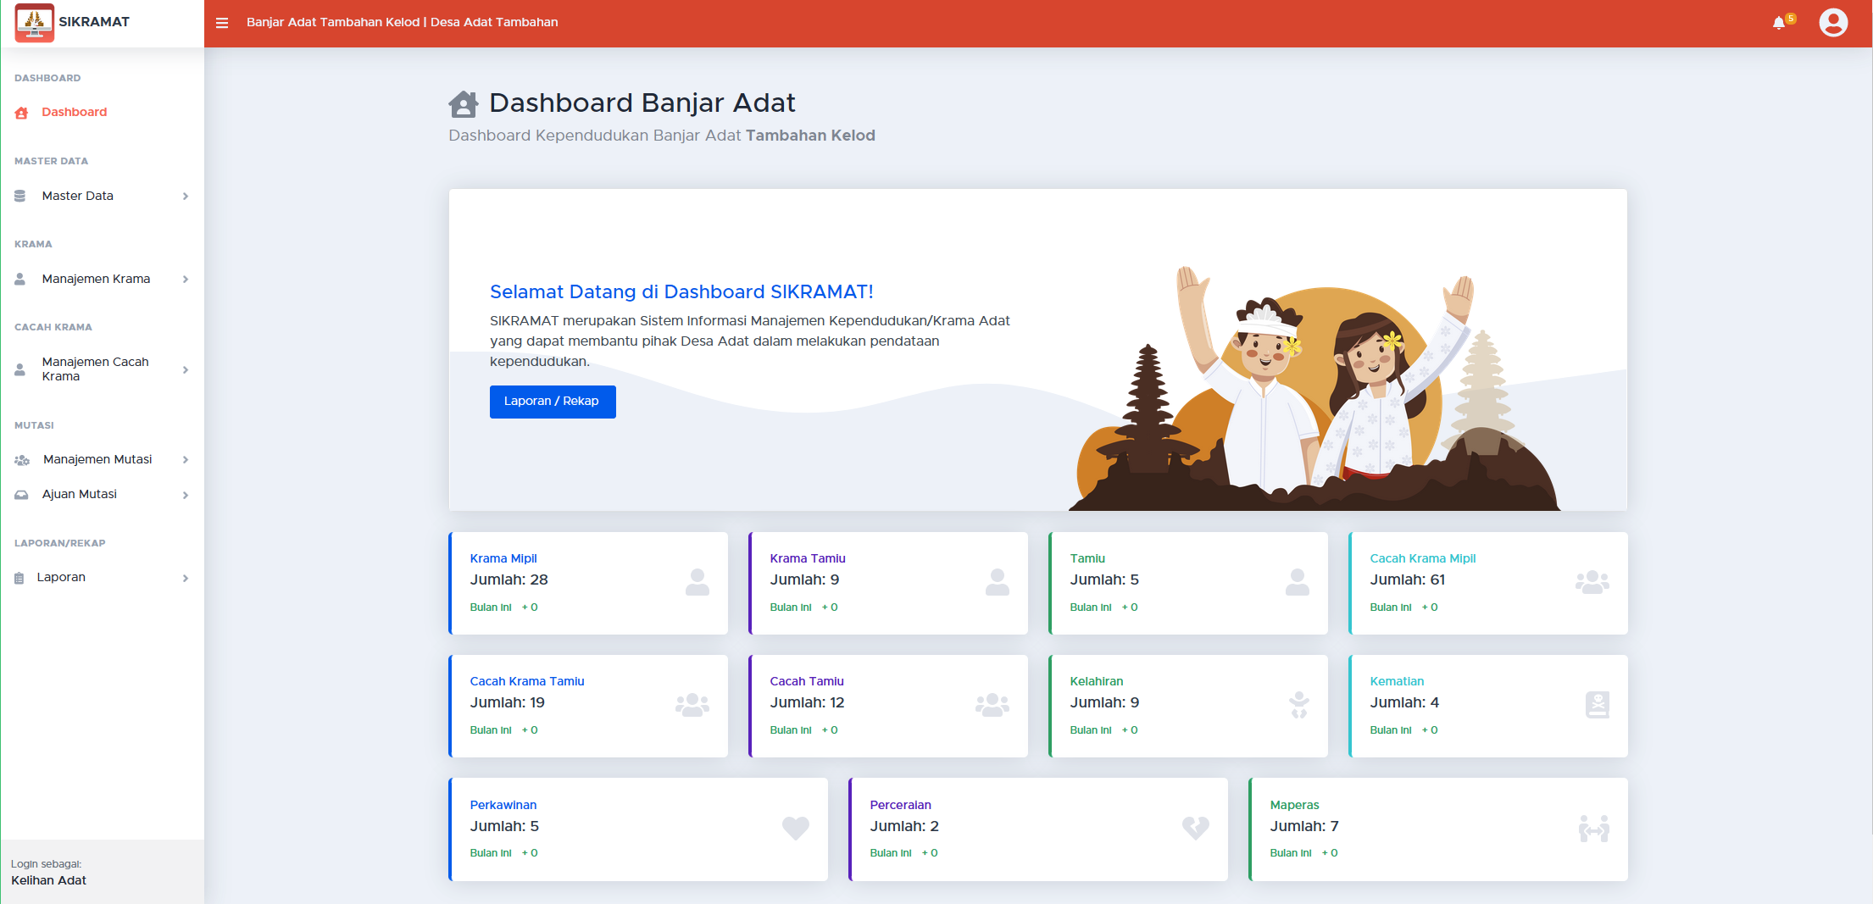Select Dashboard in the sidebar
Image resolution: width=1873 pixels, height=904 pixels.
tap(74, 112)
